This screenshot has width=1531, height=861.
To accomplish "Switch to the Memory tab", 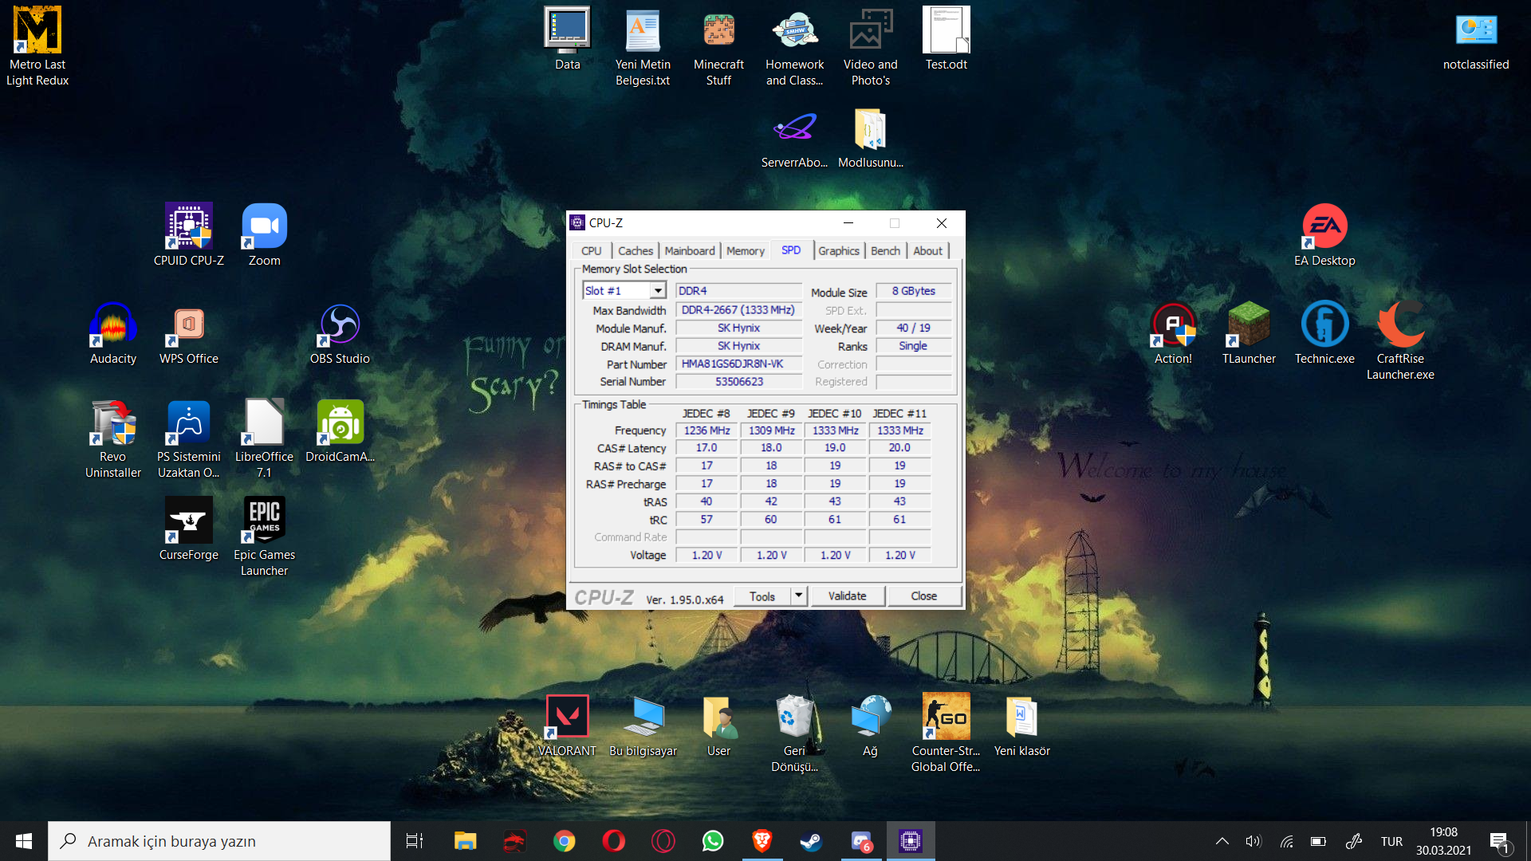I will (x=745, y=250).
